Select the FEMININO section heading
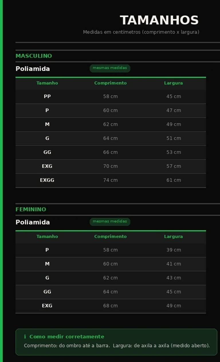220x362 pixels. (x=31, y=209)
